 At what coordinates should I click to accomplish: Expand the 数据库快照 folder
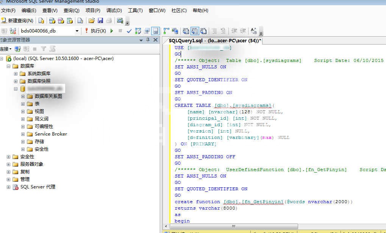tap(16, 81)
